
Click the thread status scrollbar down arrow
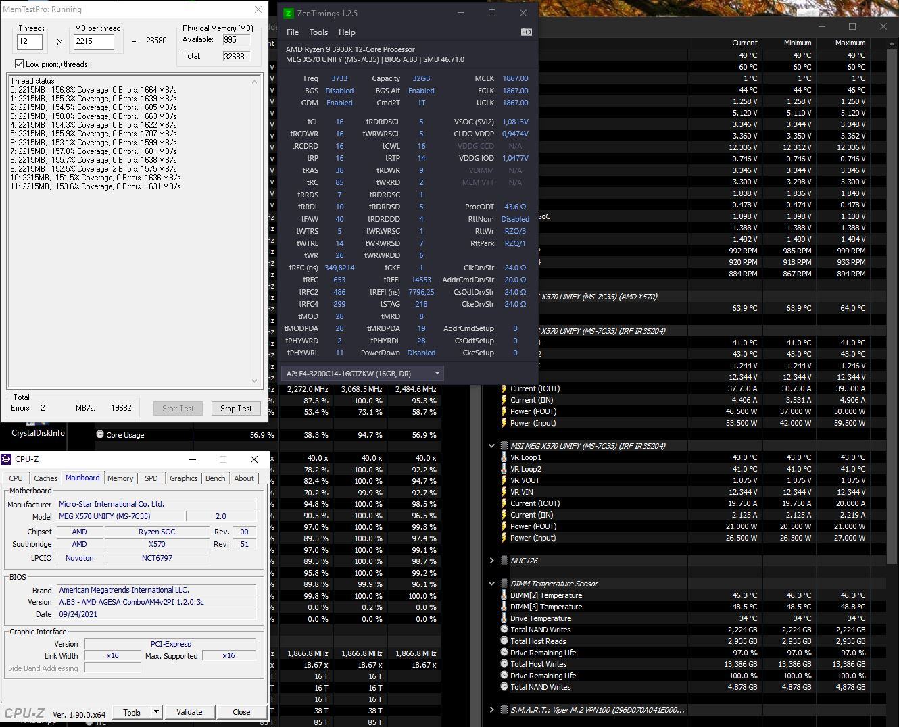(255, 380)
